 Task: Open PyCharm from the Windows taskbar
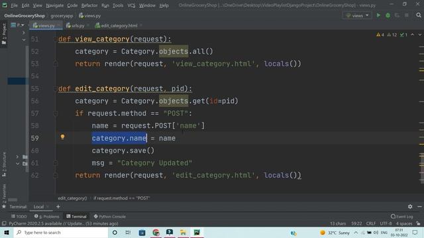coord(197,232)
